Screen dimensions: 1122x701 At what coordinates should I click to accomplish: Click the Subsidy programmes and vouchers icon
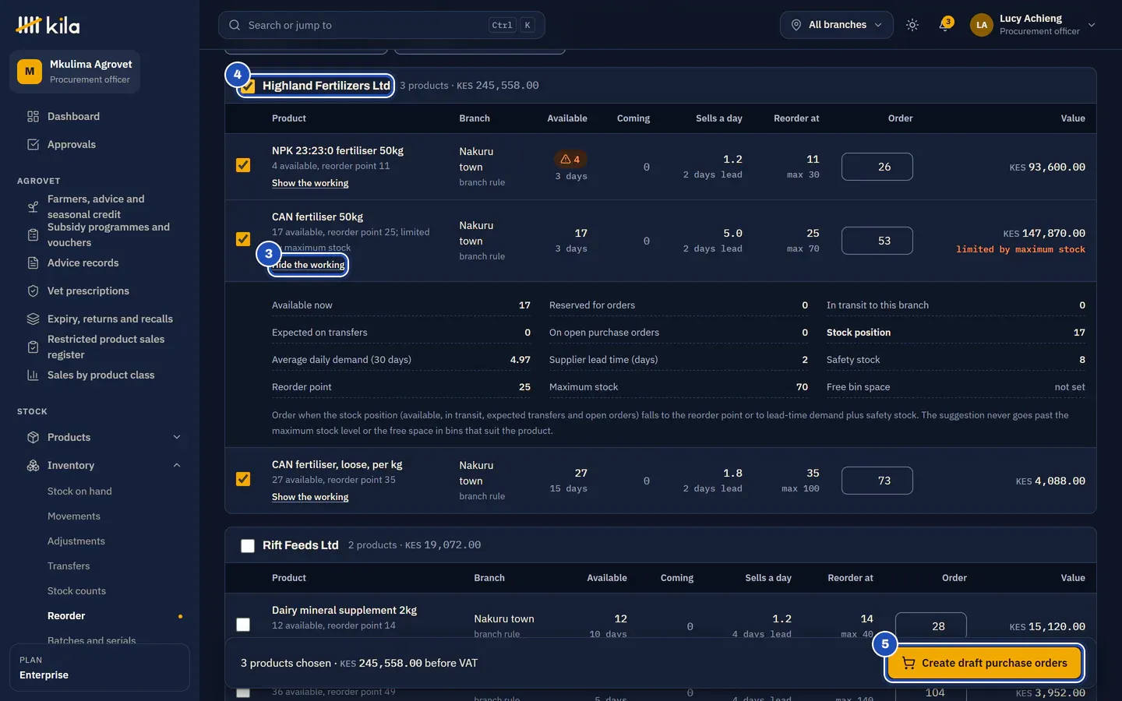click(33, 235)
